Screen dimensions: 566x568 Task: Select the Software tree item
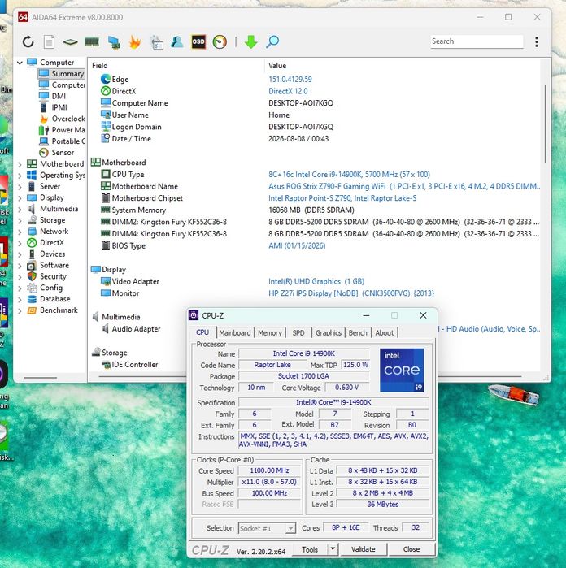54,265
